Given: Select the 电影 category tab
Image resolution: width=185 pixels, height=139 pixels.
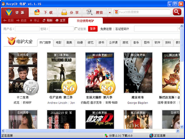Looking at the screenshot, I should (59, 42).
